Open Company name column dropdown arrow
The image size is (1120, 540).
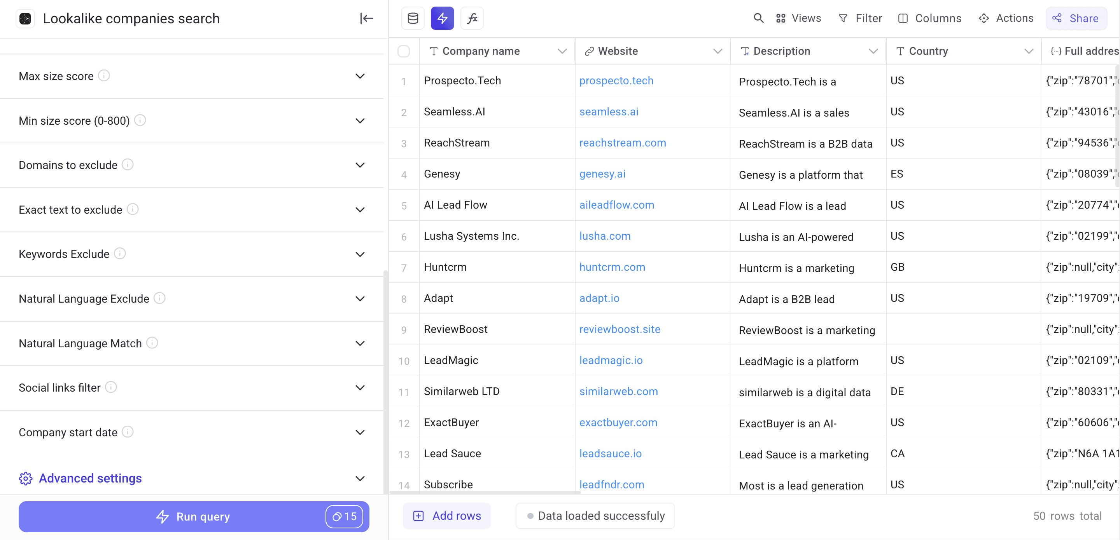[x=562, y=51]
